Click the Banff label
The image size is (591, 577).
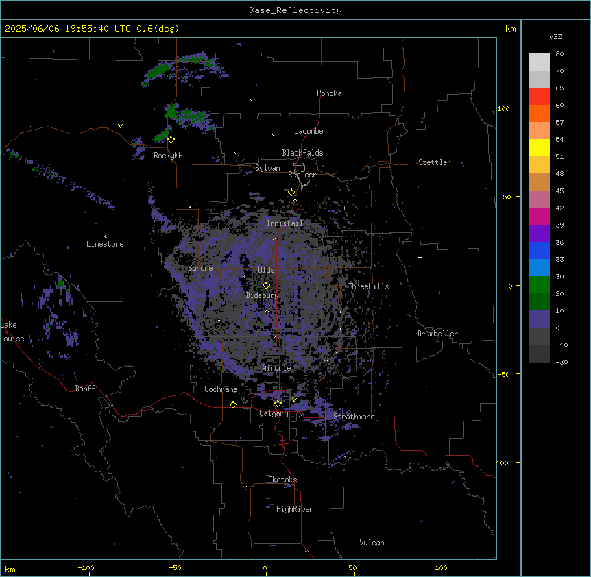coord(85,389)
